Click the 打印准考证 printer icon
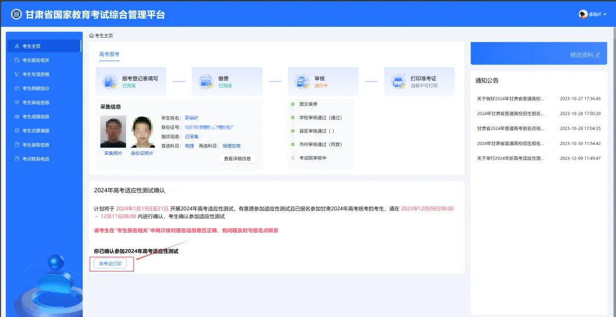 pyautogui.click(x=398, y=82)
